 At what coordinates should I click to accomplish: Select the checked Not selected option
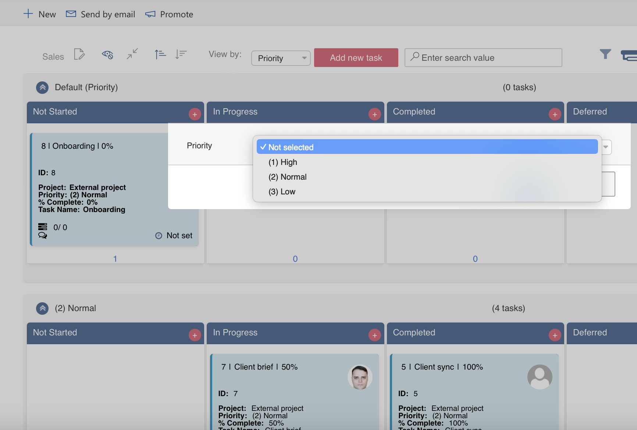point(291,147)
